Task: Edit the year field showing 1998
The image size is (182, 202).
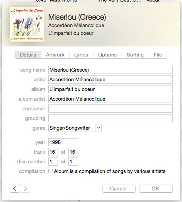Action: (x=63, y=142)
